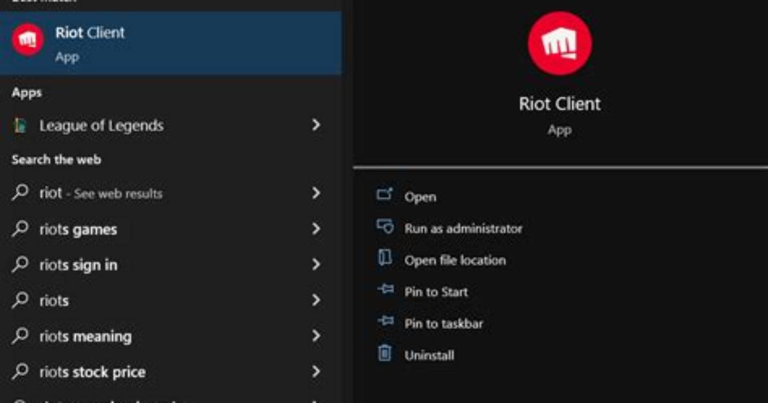768x403 pixels.
Task: Choose Run as administrator
Action: tap(464, 228)
